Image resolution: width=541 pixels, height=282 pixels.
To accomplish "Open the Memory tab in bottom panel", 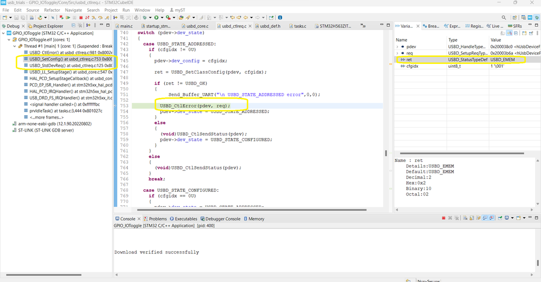I will point(254,219).
